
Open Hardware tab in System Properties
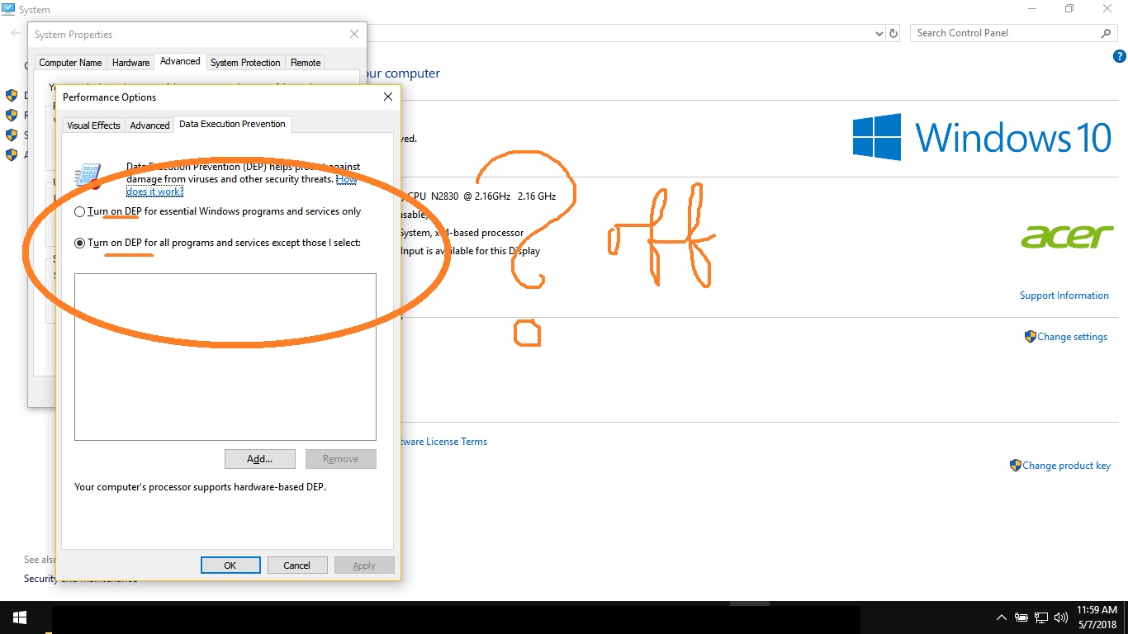(131, 63)
